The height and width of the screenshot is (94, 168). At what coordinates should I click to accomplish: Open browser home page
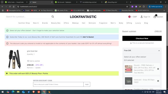click(x=14, y=7)
